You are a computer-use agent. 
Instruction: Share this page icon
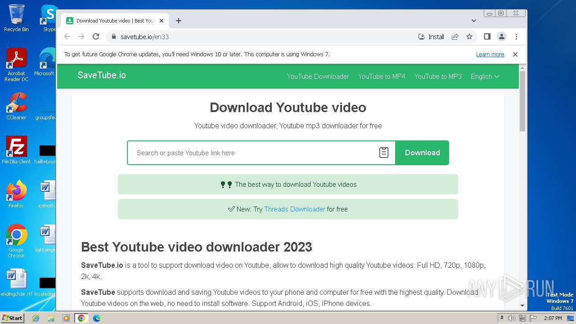pos(455,37)
